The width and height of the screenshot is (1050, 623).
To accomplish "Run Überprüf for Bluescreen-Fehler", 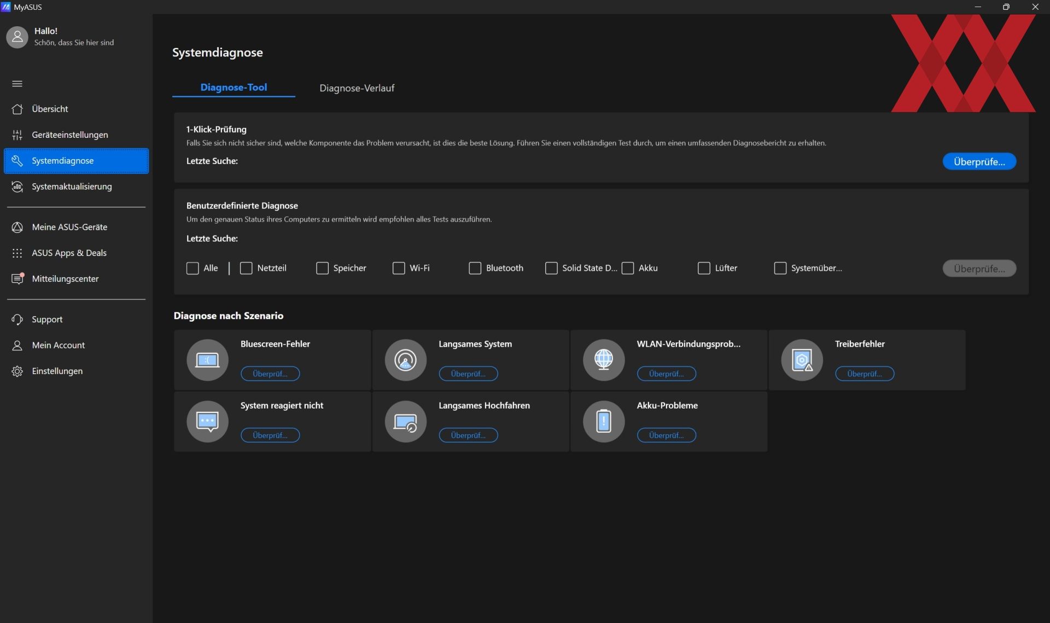I will pos(270,374).
